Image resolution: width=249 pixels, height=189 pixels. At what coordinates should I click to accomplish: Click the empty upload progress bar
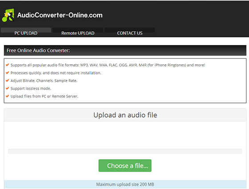[x=125, y=152]
